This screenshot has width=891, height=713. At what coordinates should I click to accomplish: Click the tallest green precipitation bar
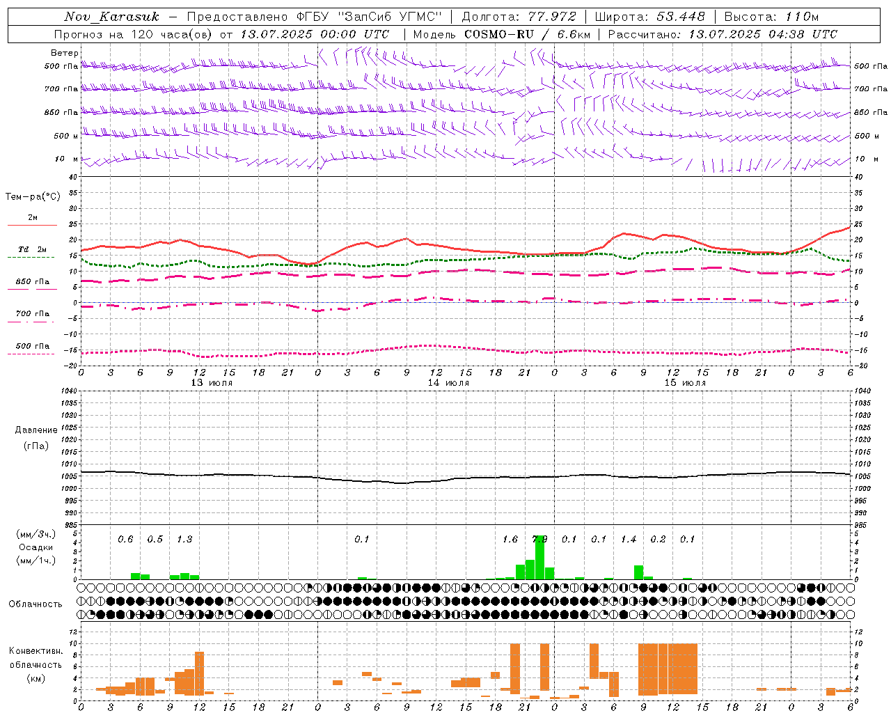[x=539, y=557]
